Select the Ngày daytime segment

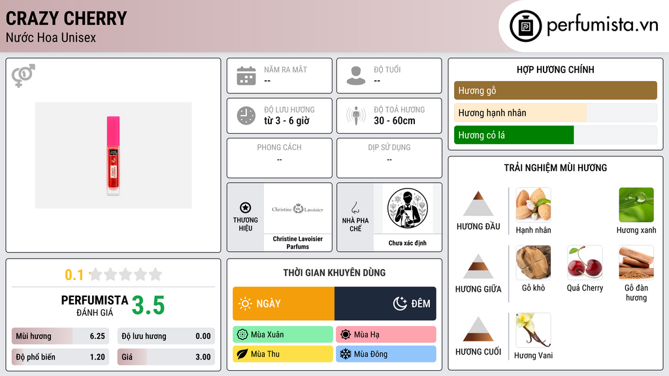pos(284,304)
